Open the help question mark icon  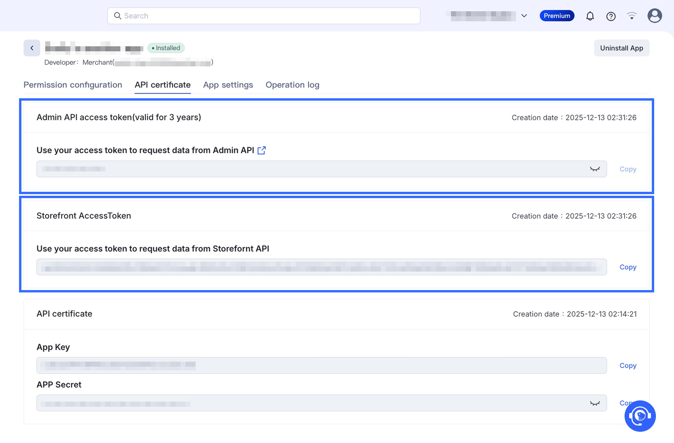coord(611,16)
